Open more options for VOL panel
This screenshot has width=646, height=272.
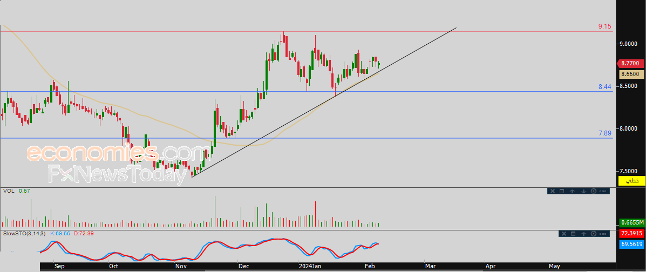tap(603, 191)
